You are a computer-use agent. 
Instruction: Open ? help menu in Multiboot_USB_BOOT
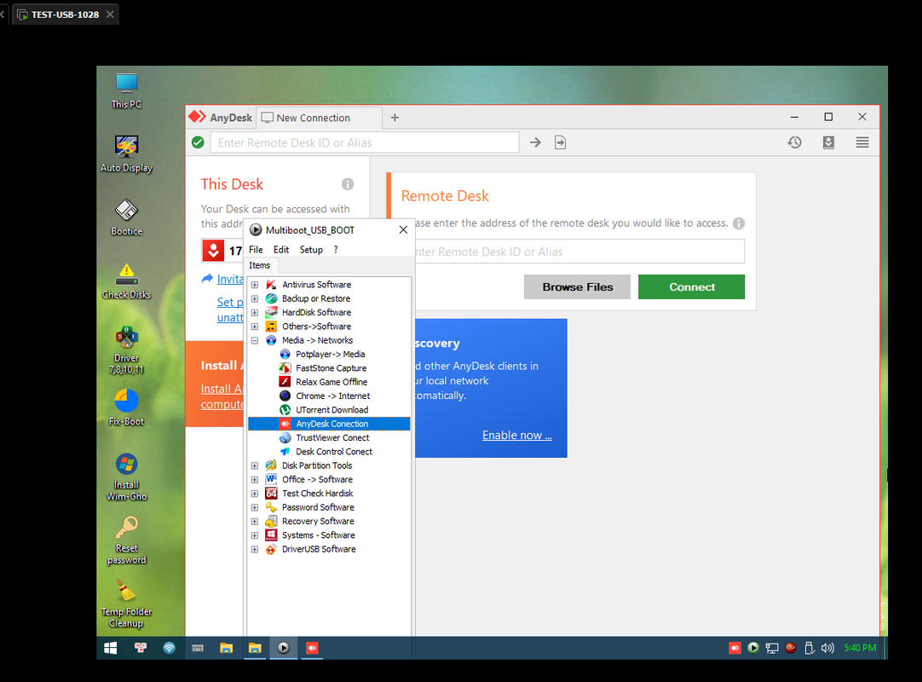336,250
